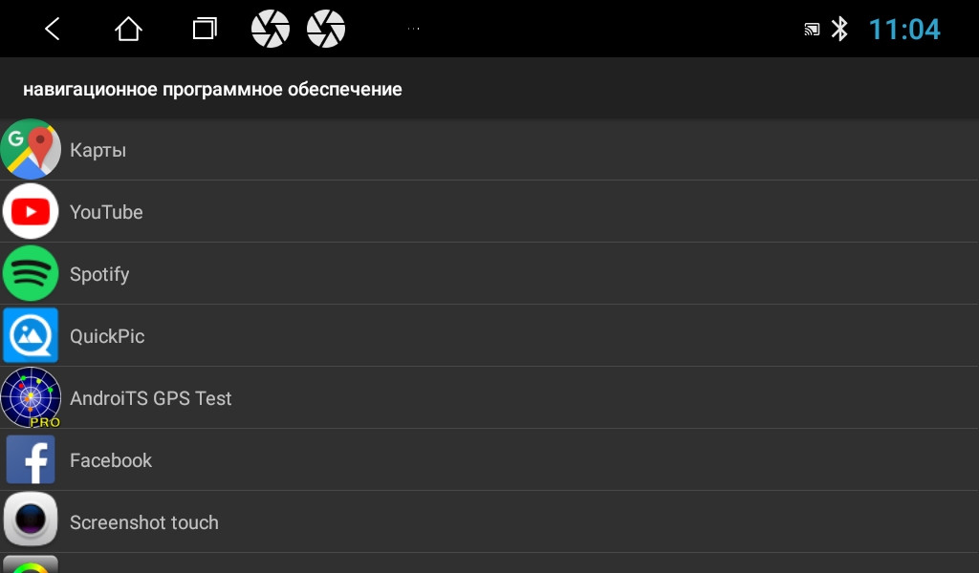
Task: Tap the 11:04 clock display
Action: pos(904,30)
